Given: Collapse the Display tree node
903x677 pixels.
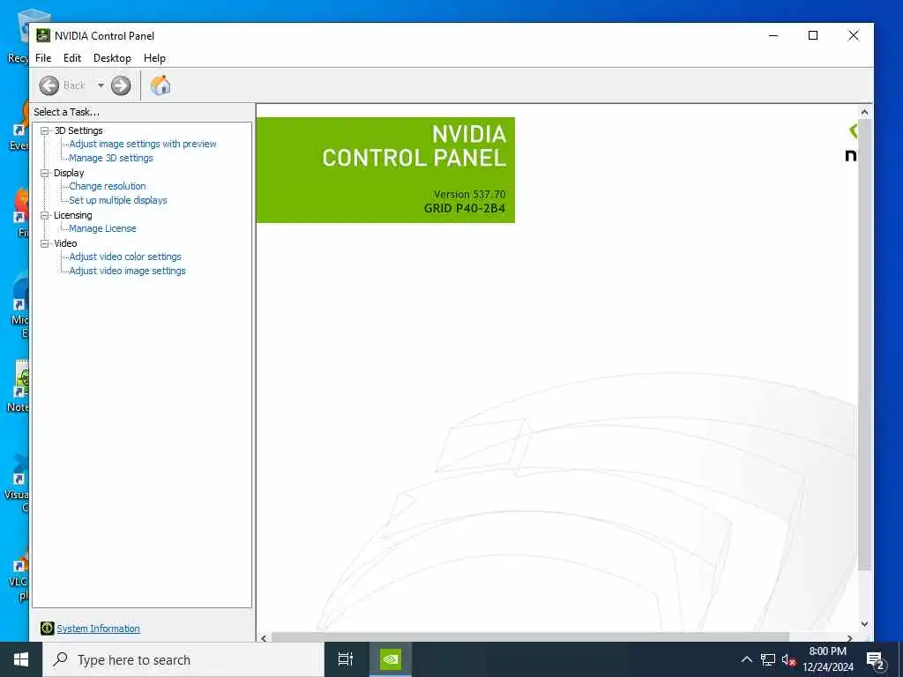Looking at the screenshot, I should (x=44, y=173).
